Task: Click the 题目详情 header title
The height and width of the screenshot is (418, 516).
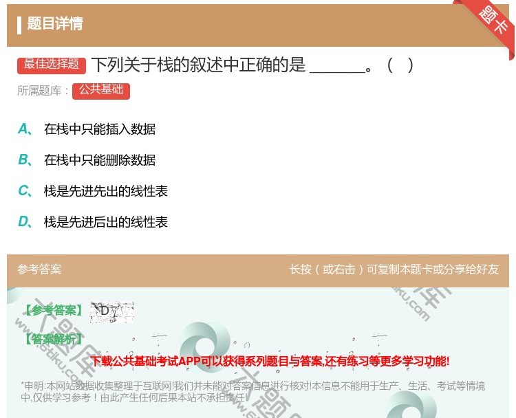Action: click(55, 23)
